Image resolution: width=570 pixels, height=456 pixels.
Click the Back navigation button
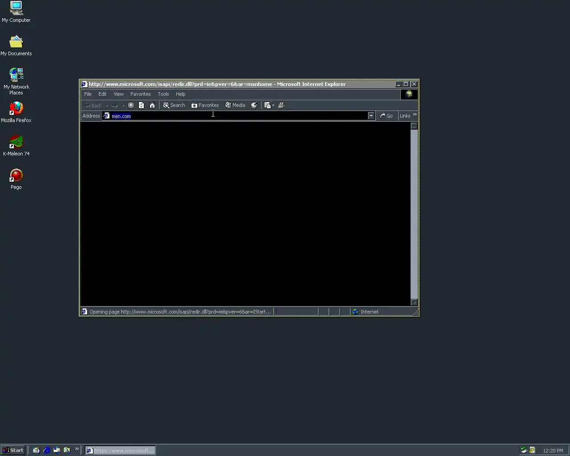[94, 106]
